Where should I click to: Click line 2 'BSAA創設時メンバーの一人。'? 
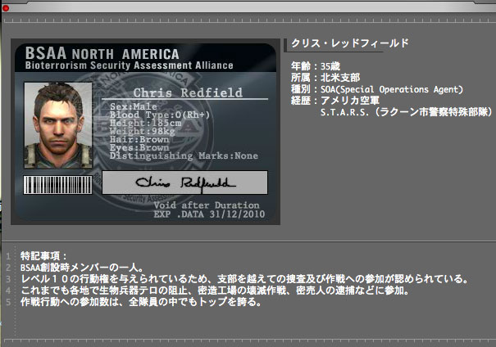[x=82, y=268]
